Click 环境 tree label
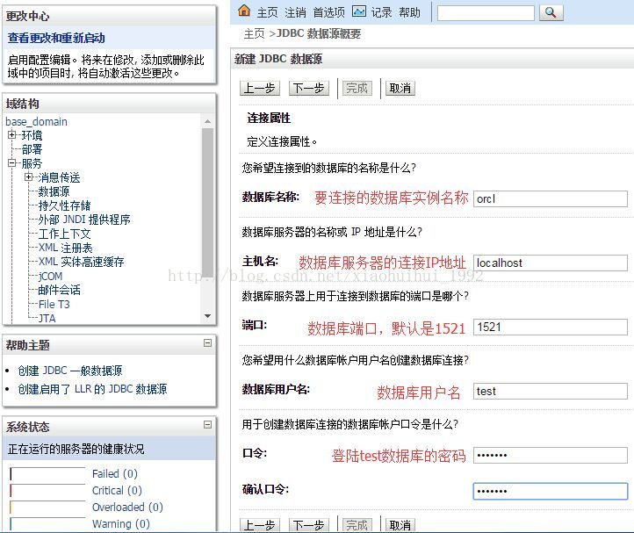The height and width of the screenshot is (533, 634). [32, 135]
